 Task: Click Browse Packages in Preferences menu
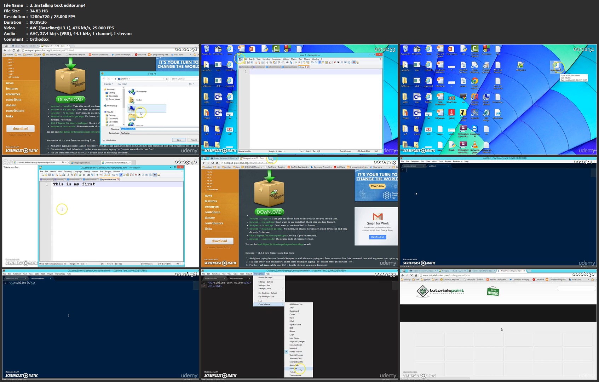click(x=269, y=277)
